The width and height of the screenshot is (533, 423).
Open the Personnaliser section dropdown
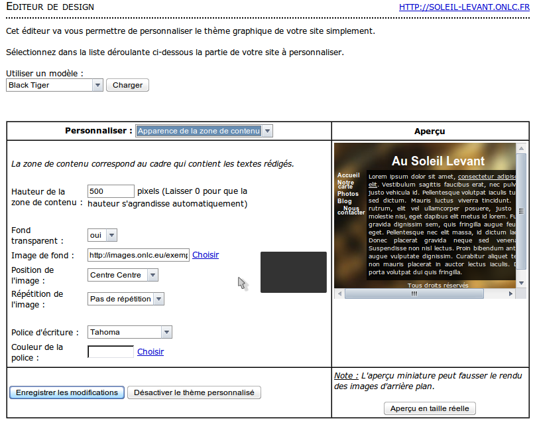pyautogui.click(x=204, y=131)
